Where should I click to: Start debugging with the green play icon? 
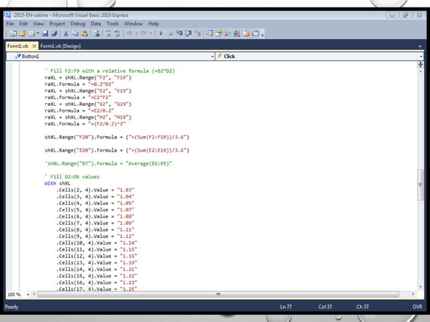161,33
